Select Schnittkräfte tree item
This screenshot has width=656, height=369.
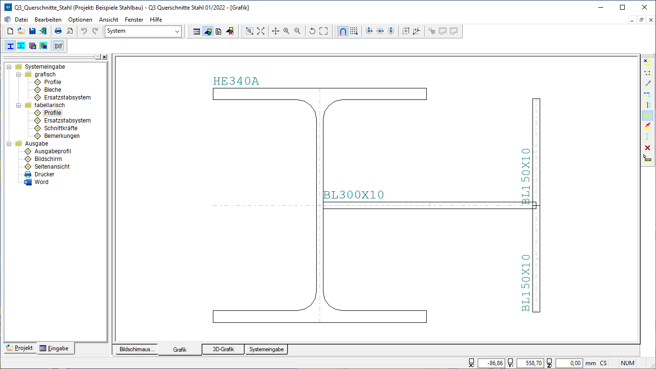(x=61, y=128)
